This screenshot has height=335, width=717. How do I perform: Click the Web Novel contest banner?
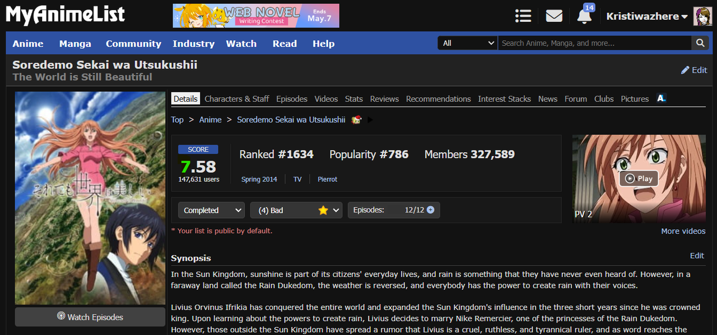[256, 16]
